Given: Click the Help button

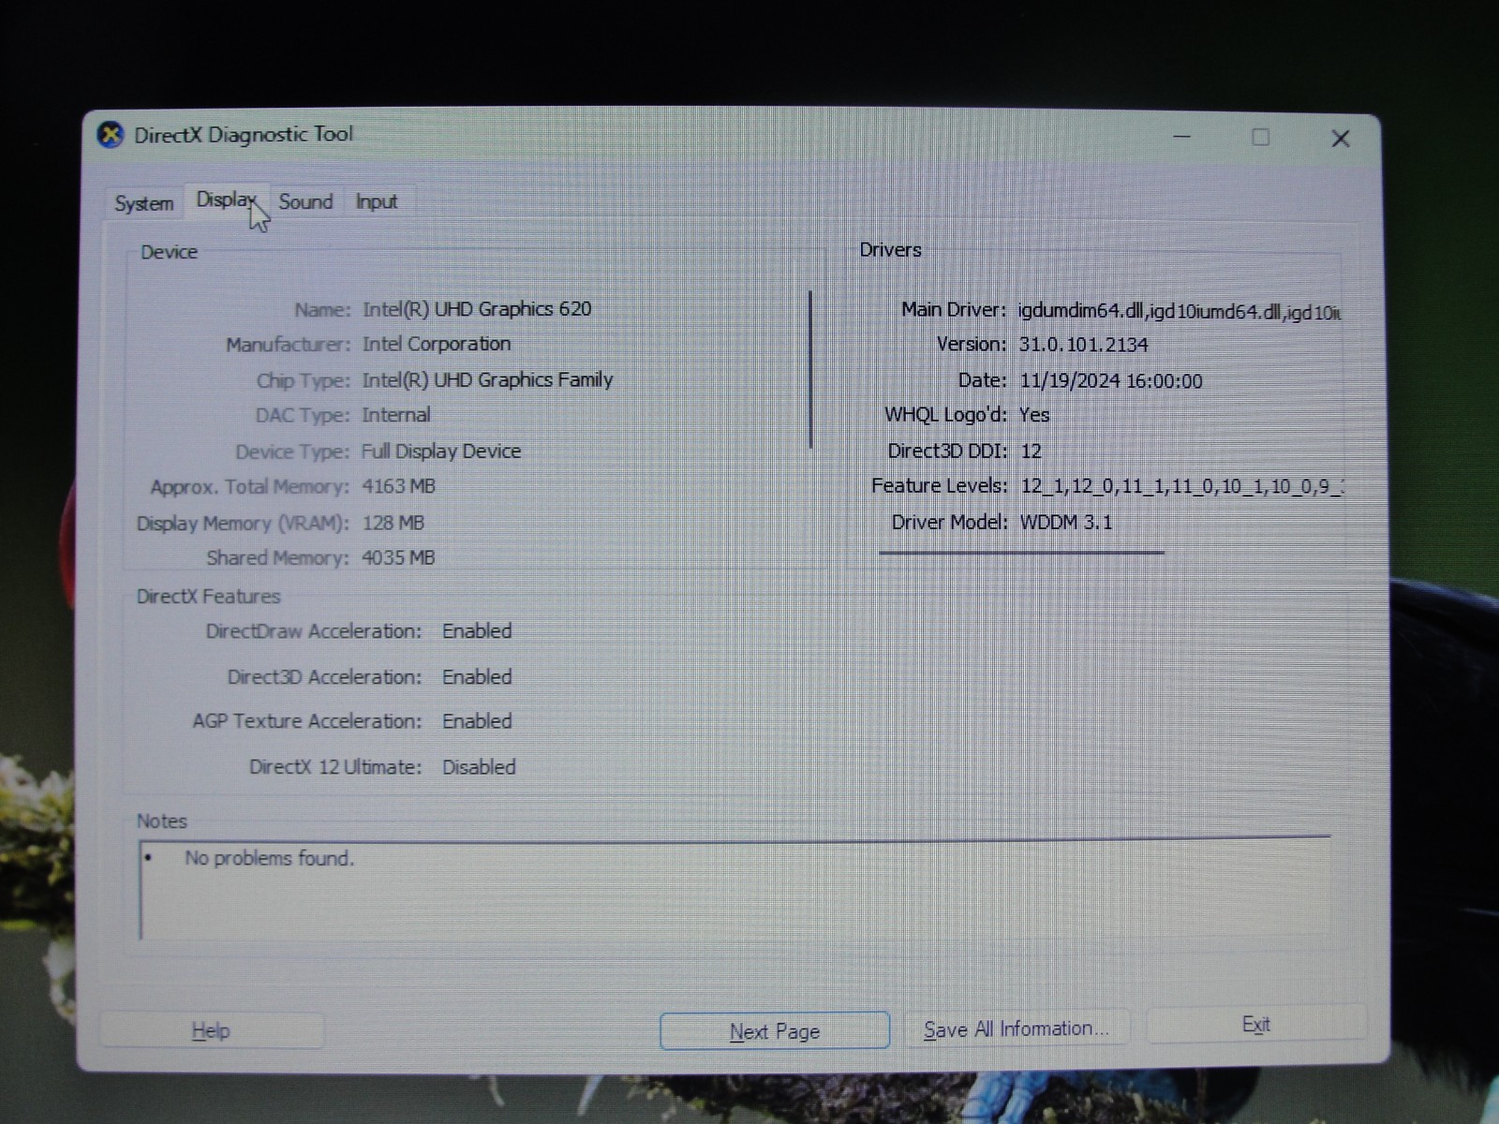Looking at the screenshot, I should (211, 1031).
